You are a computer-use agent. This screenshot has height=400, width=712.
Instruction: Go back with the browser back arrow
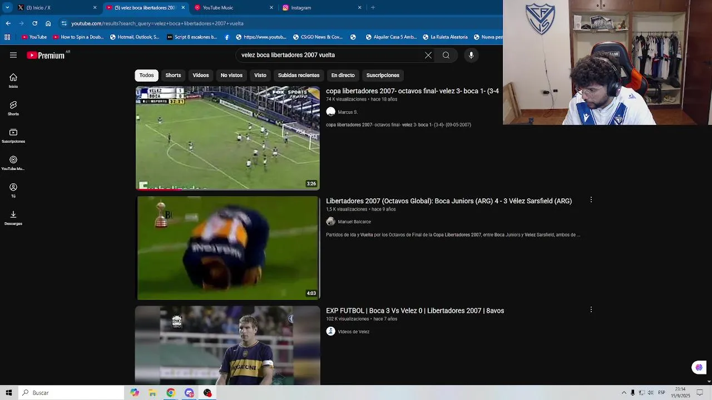pyautogui.click(x=8, y=23)
